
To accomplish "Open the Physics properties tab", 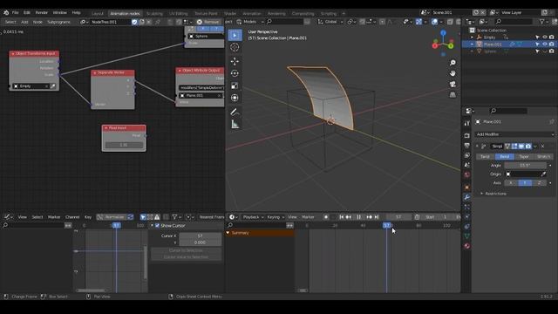I will click(467, 216).
